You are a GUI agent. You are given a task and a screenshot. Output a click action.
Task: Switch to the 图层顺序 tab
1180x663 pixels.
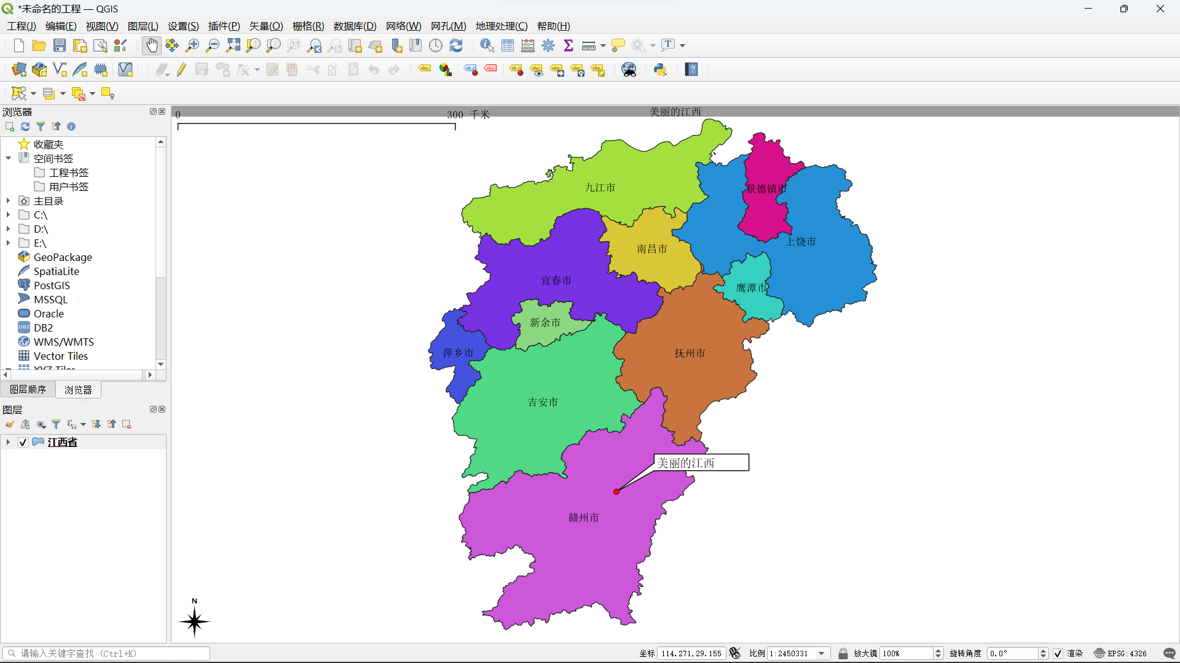click(x=28, y=389)
